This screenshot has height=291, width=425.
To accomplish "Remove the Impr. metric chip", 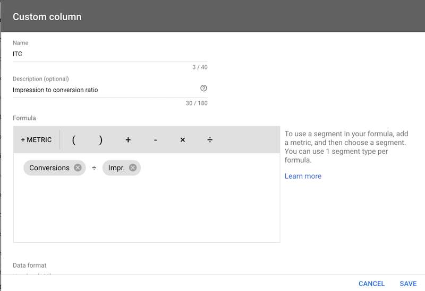I will (x=132, y=167).
